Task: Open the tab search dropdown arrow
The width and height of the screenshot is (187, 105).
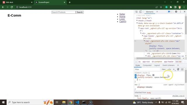Action: click(165, 2)
